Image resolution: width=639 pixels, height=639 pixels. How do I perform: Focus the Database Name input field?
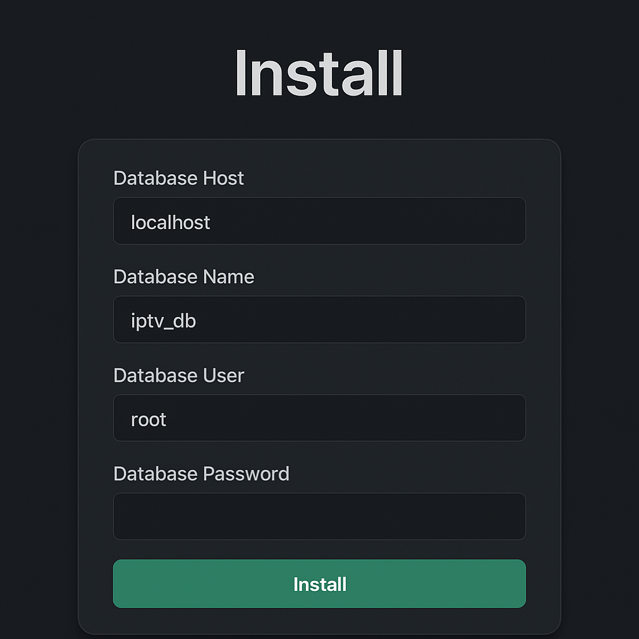[319, 319]
